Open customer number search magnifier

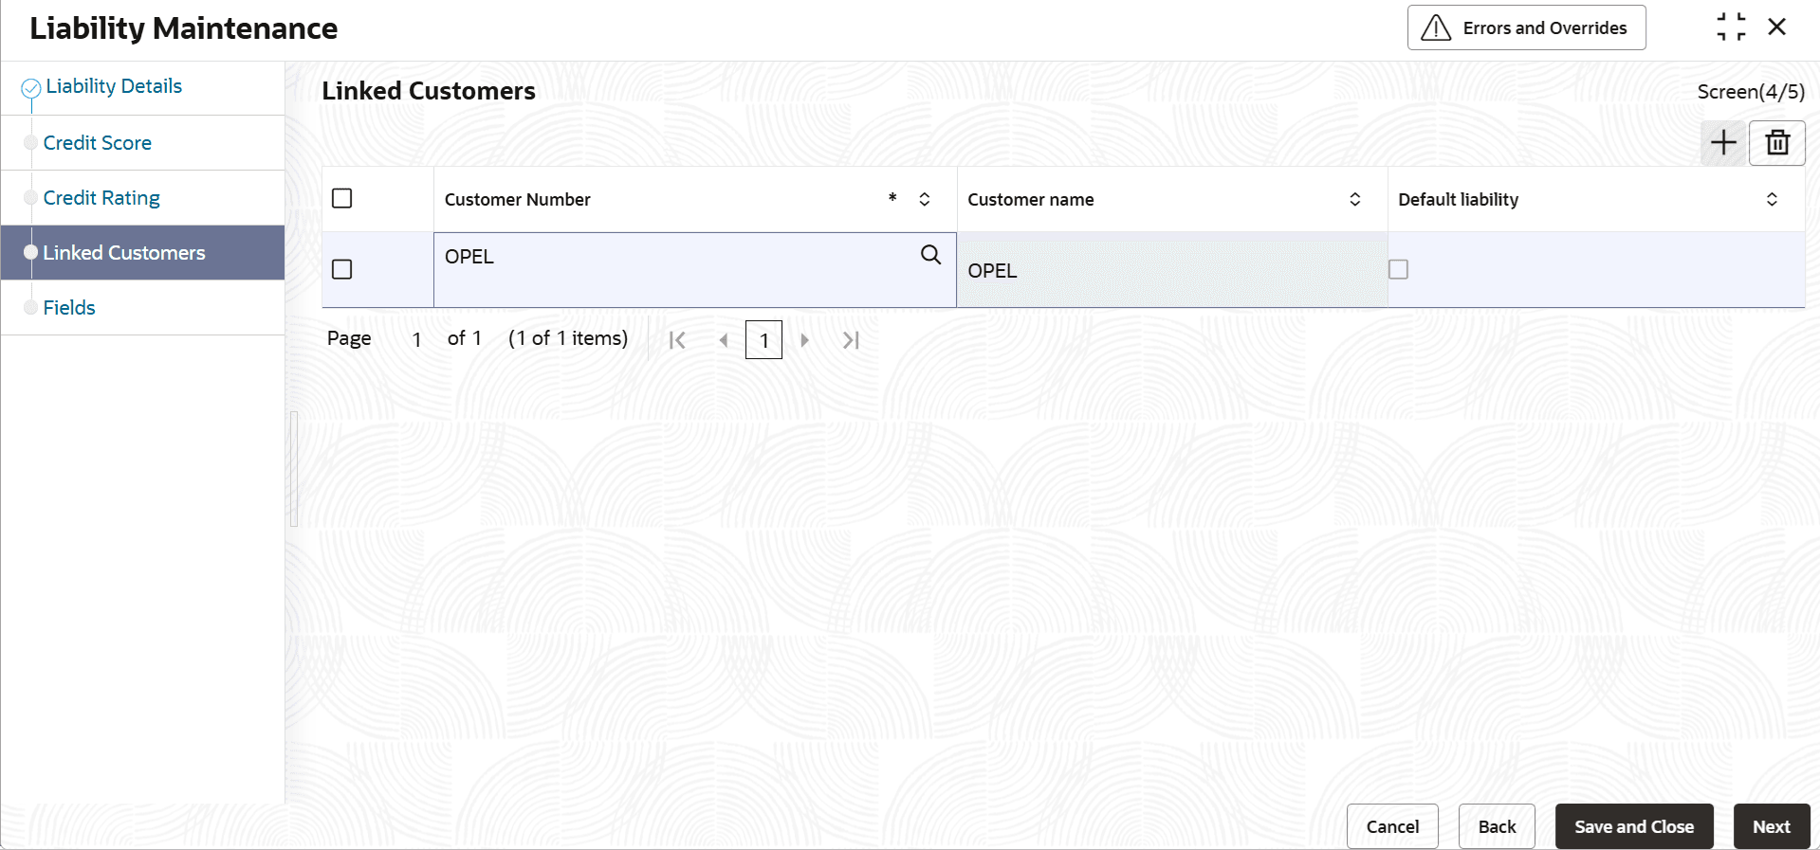click(x=930, y=255)
